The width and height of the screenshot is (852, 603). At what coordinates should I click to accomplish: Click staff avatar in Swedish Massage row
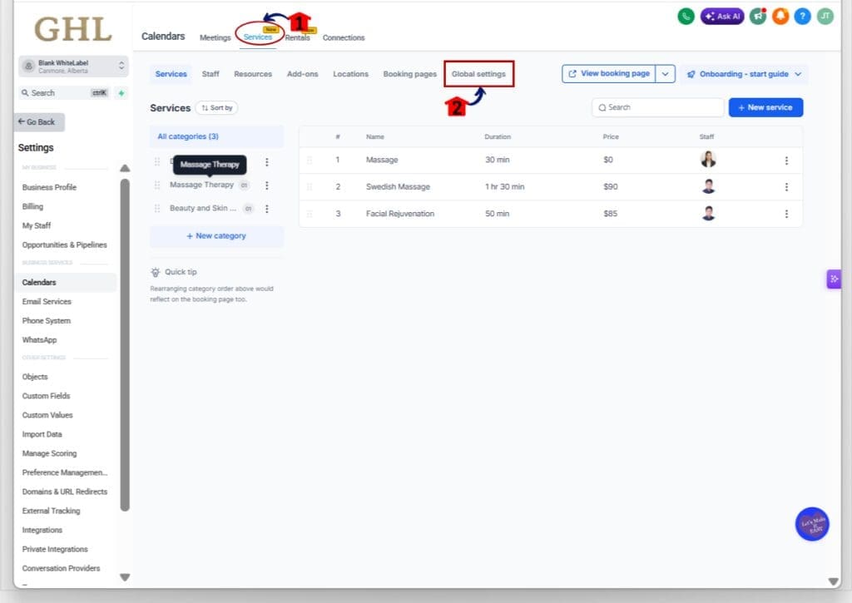pyautogui.click(x=708, y=186)
